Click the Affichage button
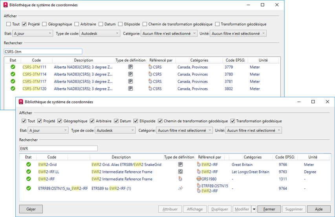335x217 pixels. pos(195,209)
